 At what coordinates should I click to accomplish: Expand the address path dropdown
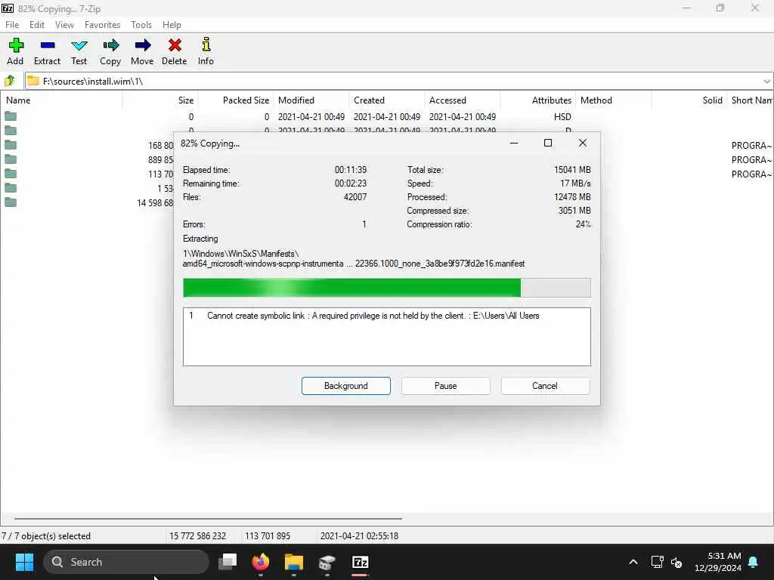[766, 81]
